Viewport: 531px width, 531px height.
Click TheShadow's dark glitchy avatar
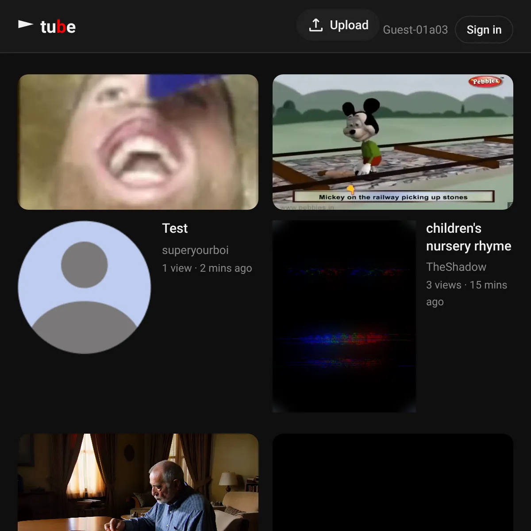click(x=344, y=316)
